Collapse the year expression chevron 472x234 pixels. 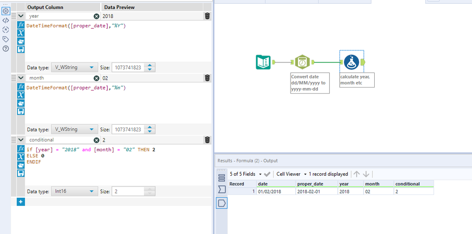click(x=20, y=16)
